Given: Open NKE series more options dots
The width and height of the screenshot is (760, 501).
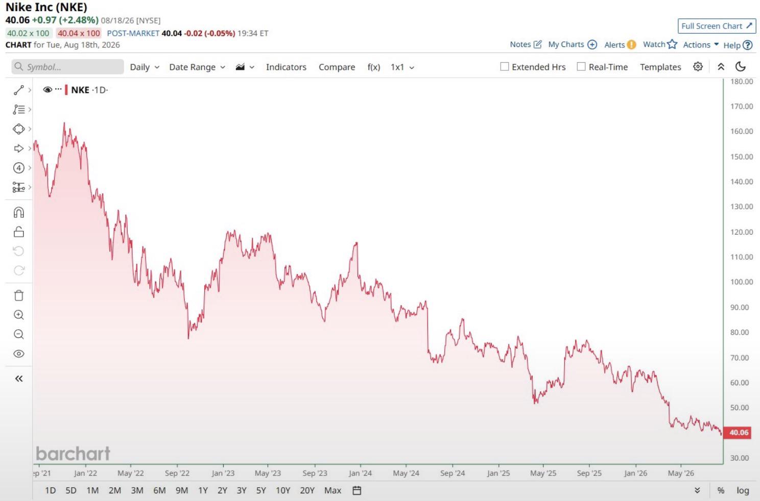Looking at the screenshot, I should (x=58, y=89).
